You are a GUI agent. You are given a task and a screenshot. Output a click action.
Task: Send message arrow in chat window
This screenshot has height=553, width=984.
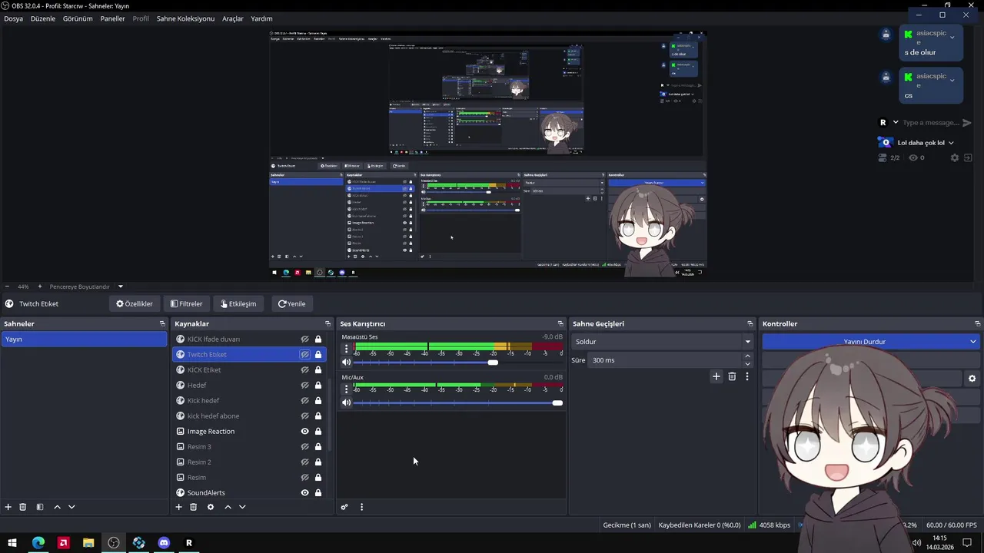(967, 123)
